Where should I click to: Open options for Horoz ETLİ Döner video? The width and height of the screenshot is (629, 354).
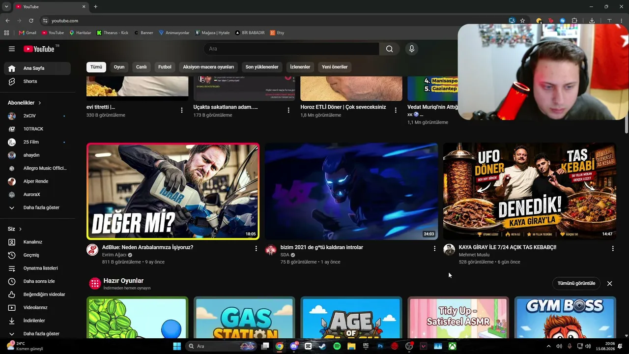(x=396, y=110)
